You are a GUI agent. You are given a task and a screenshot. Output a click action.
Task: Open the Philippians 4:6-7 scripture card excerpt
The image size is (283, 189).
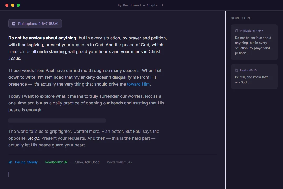253,45
